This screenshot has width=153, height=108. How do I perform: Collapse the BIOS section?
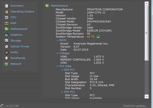coord(58,40)
